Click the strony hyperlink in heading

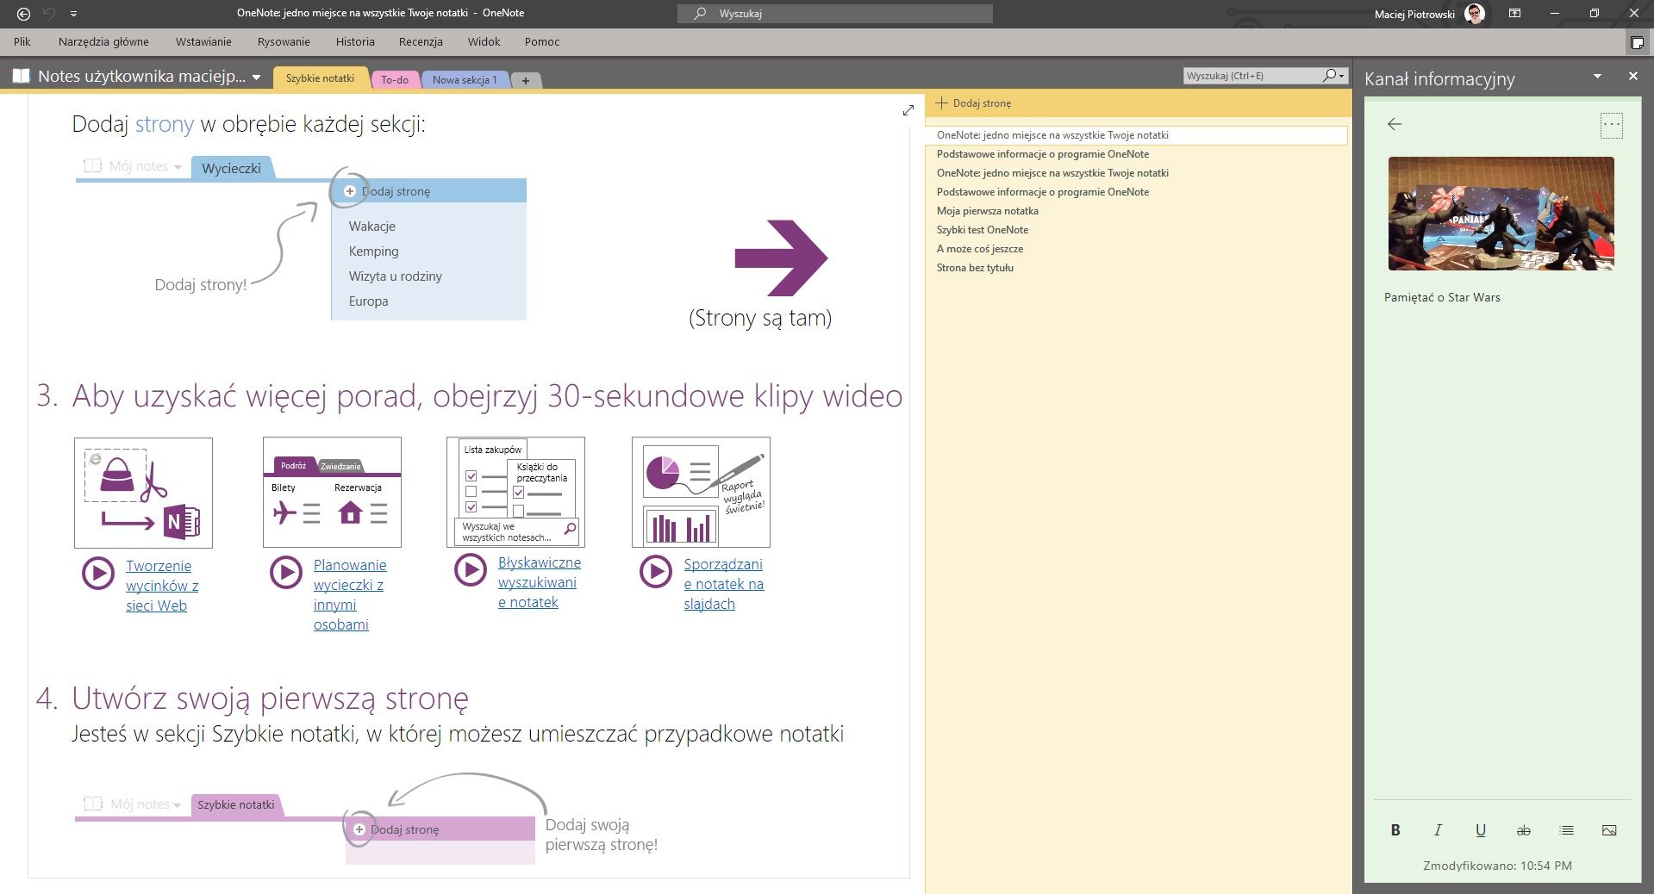164,124
